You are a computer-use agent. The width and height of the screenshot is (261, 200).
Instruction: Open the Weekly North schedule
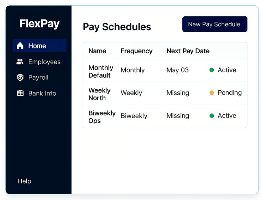[x=99, y=94]
